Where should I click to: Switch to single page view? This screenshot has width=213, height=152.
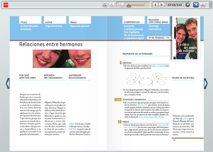(111, 5)
